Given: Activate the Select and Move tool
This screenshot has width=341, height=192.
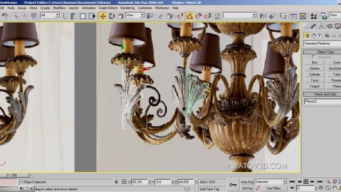Looking at the screenshot, I should [102, 16].
